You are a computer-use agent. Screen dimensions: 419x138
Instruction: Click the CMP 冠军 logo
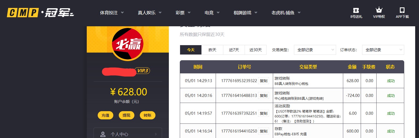[x=41, y=13]
